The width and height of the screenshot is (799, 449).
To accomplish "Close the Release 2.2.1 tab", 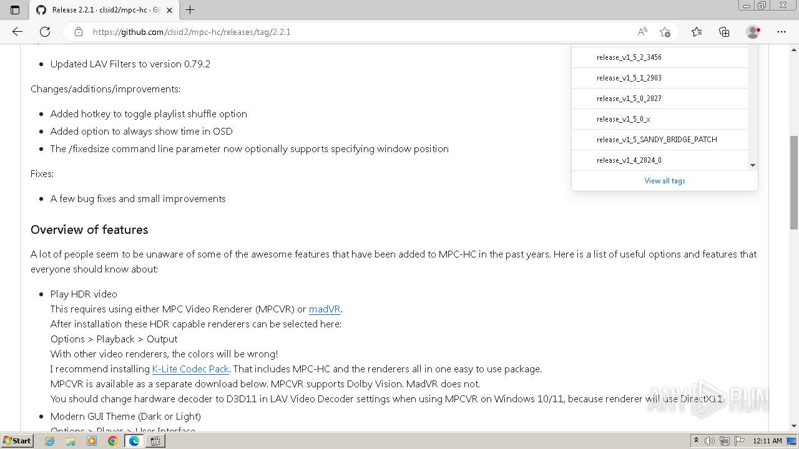I will (x=169, y=10).
